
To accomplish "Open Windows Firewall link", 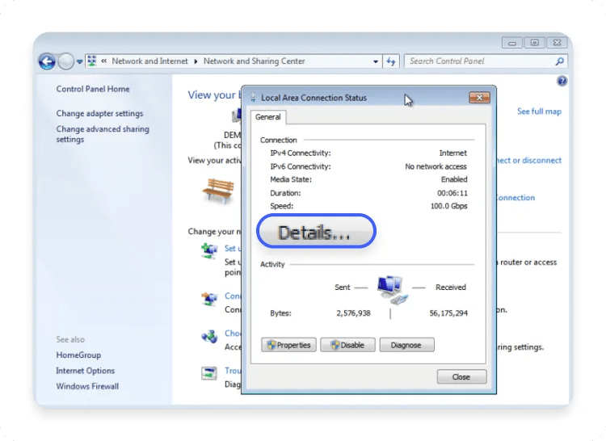I will coord(87,386).
